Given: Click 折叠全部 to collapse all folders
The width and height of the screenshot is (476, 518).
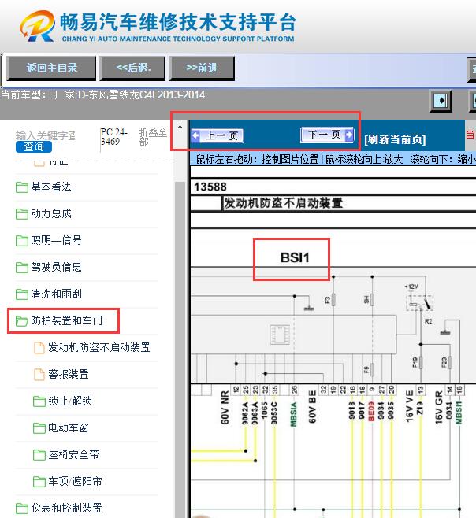Looking at the screenshot, I should coord(153,137).
